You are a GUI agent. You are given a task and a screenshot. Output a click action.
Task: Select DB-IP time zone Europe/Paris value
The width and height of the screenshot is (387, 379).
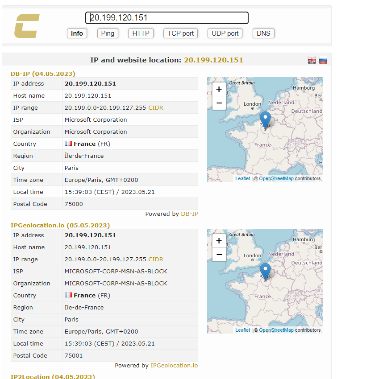tap(101, 180)
